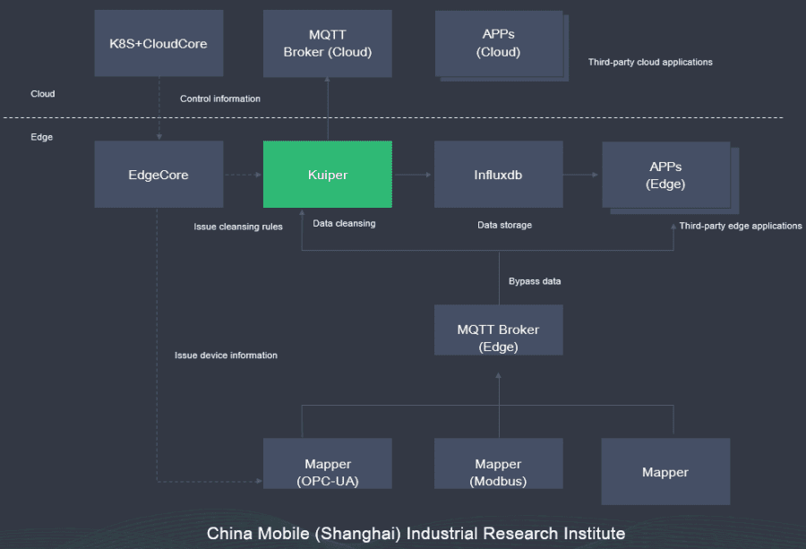Switch to the Data storage label

(x=504, y=225)
